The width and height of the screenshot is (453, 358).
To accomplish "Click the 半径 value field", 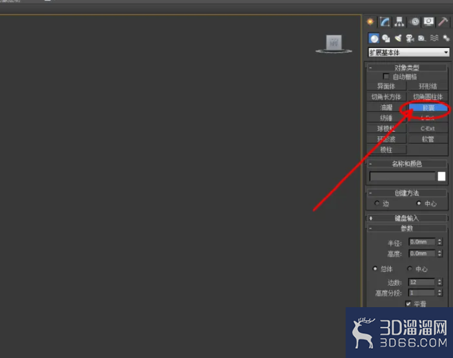I will 422,241.
